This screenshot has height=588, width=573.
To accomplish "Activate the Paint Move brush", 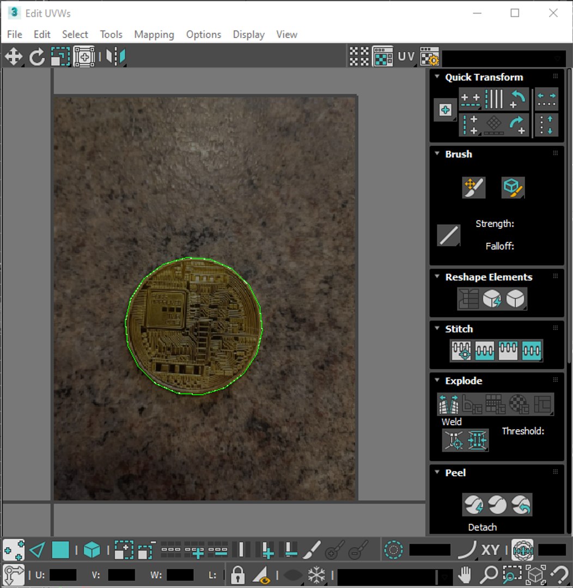I will pyautogui.click(x=474, y=187).
